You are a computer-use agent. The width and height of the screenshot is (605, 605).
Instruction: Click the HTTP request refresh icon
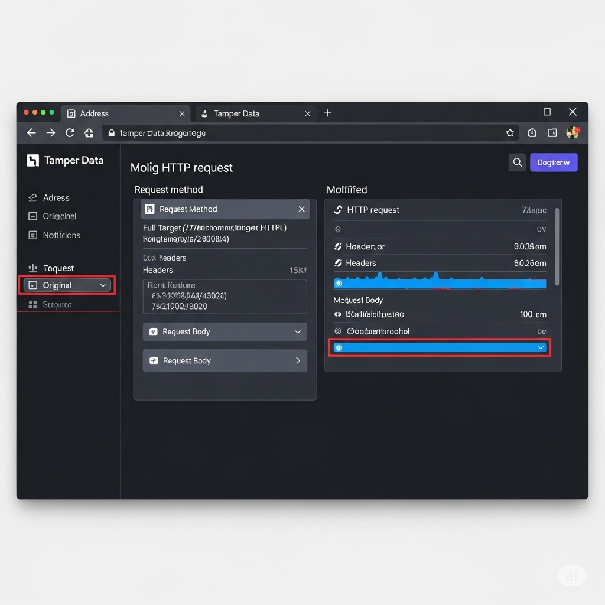pyautogui.click(x=338, y=210)
